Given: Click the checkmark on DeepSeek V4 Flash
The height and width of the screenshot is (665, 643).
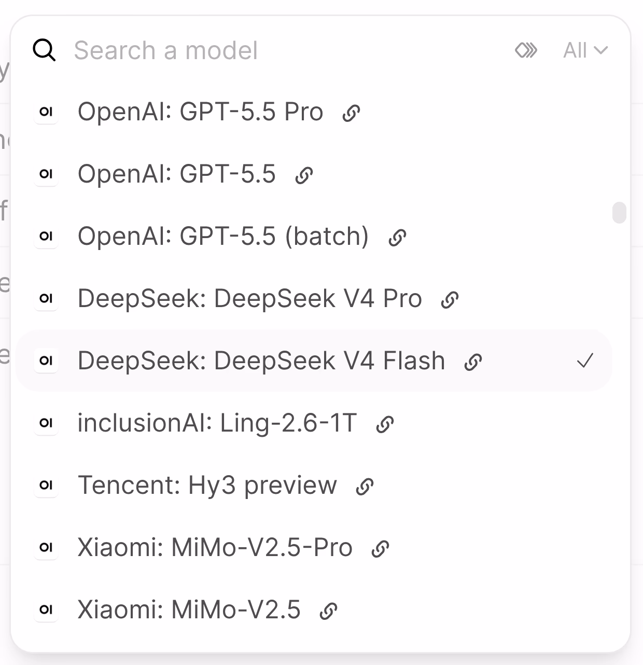Looking at the screenshot, I should pos(585,361).
